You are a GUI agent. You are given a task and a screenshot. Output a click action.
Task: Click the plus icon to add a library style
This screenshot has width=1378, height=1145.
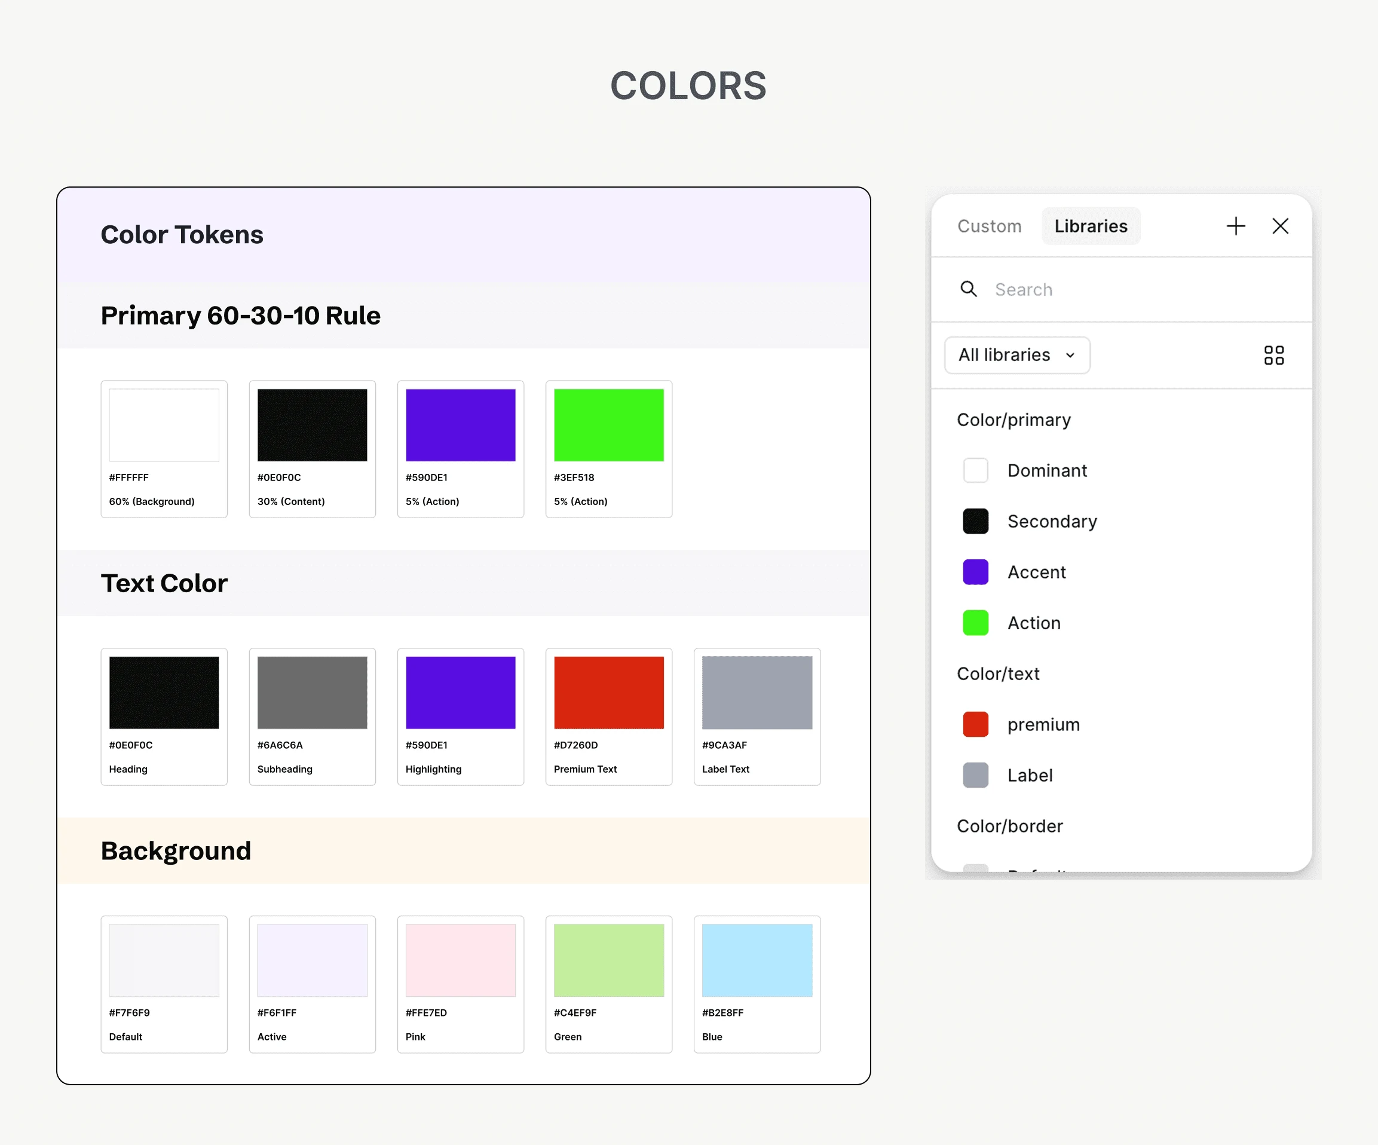[1236, 226]
